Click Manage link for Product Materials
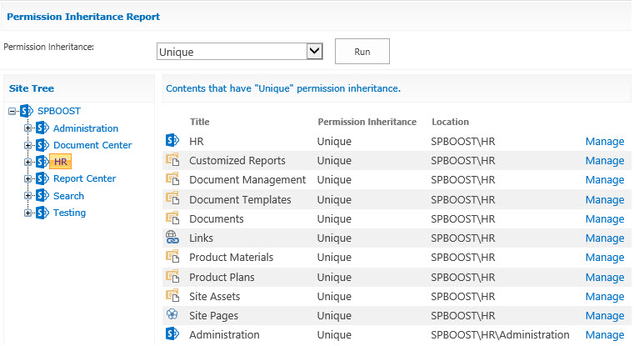This screenshot has height=346, width=634. (605, 258)
